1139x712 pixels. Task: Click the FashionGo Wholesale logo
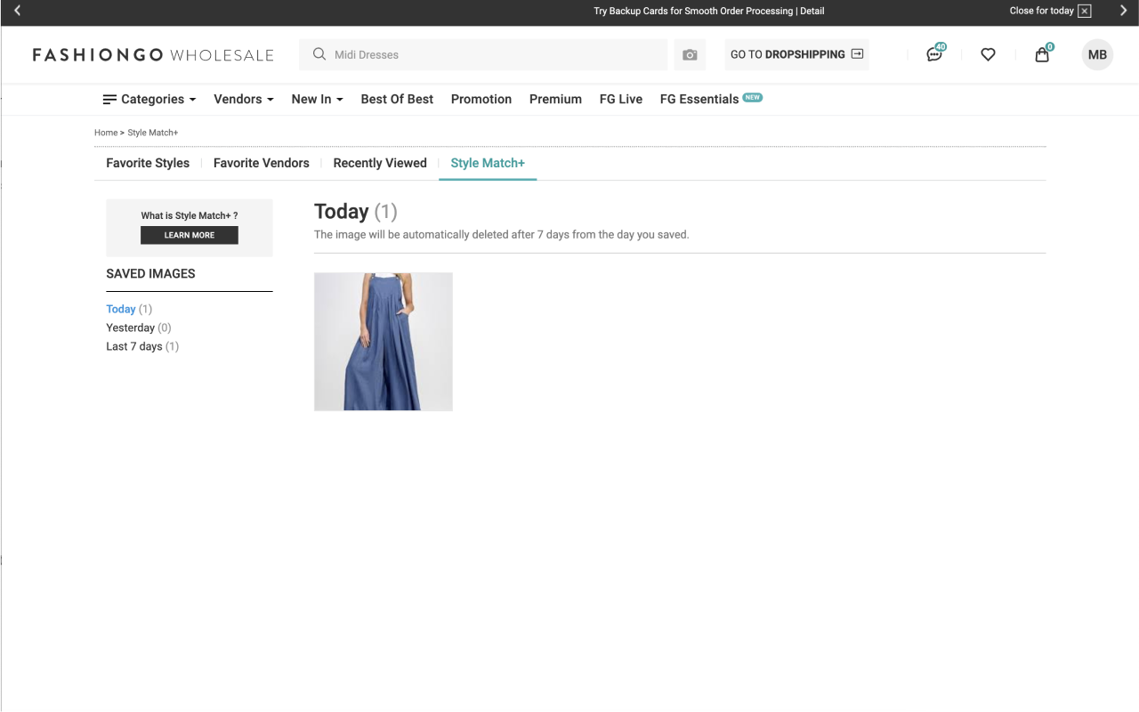[x=153, y=55]
